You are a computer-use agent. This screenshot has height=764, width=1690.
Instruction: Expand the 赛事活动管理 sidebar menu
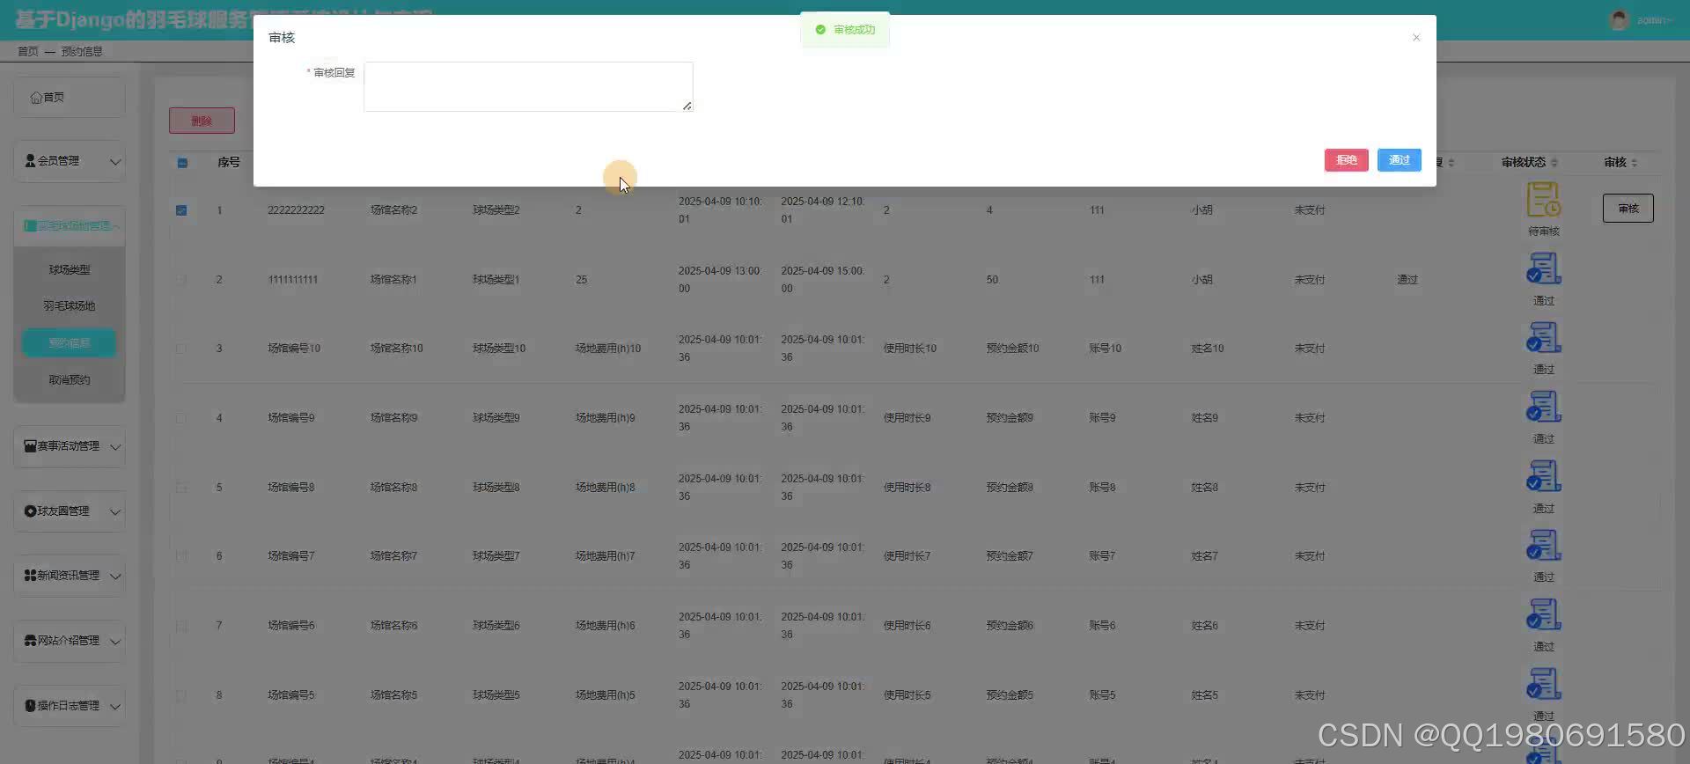point(70,446)
